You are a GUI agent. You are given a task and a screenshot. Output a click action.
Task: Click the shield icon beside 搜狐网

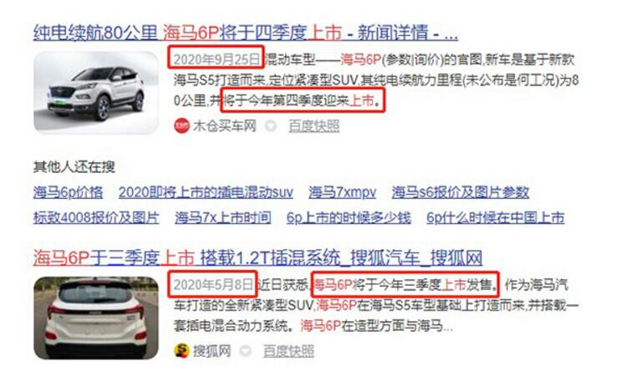(246, 351)
